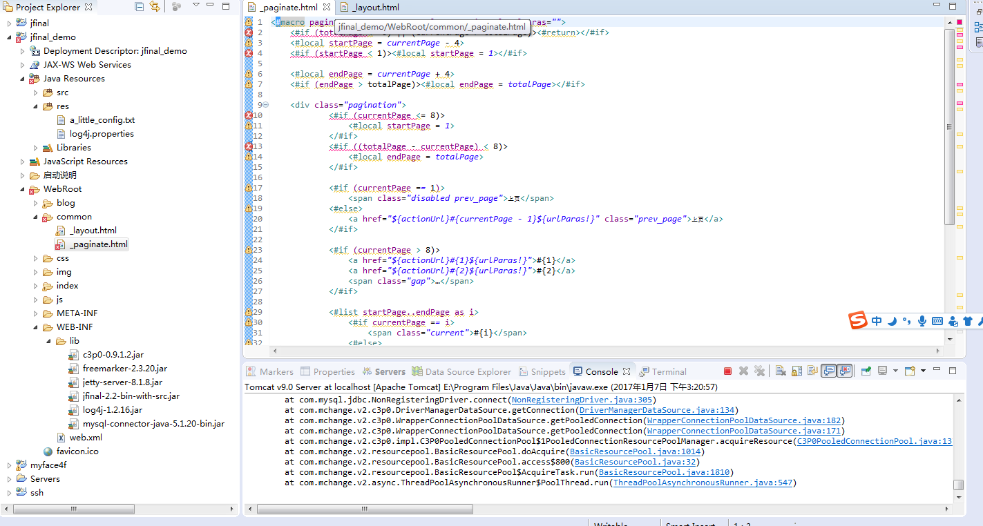Click the warning marker on line 17
The image size is (983, 526).
(x=249, y=188)
